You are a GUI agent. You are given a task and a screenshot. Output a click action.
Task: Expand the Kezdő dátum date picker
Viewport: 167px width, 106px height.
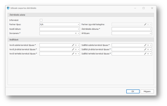(78, 29)
